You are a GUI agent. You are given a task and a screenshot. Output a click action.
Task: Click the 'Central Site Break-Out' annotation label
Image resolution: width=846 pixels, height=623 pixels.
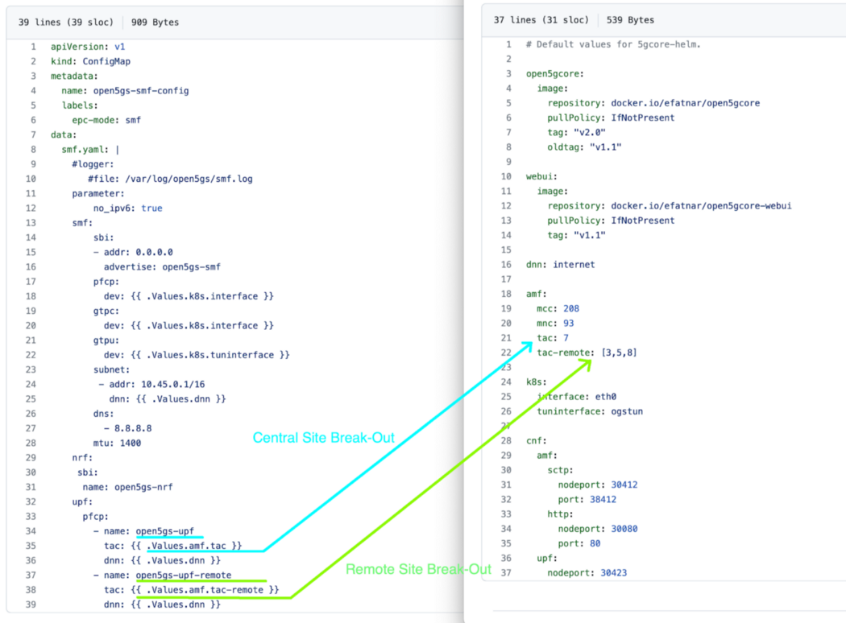pyautogui.click(x=323, y=438)
